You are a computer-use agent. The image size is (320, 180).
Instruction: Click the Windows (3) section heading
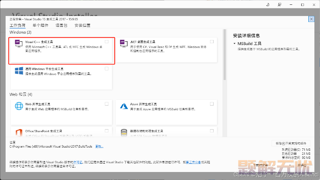point(20,32)
